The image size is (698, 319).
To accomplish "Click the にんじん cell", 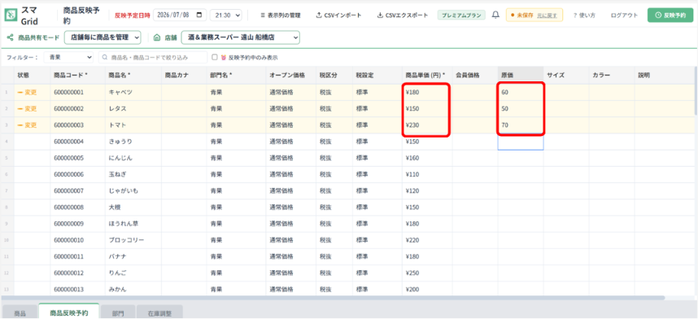I will coord(133,158).
